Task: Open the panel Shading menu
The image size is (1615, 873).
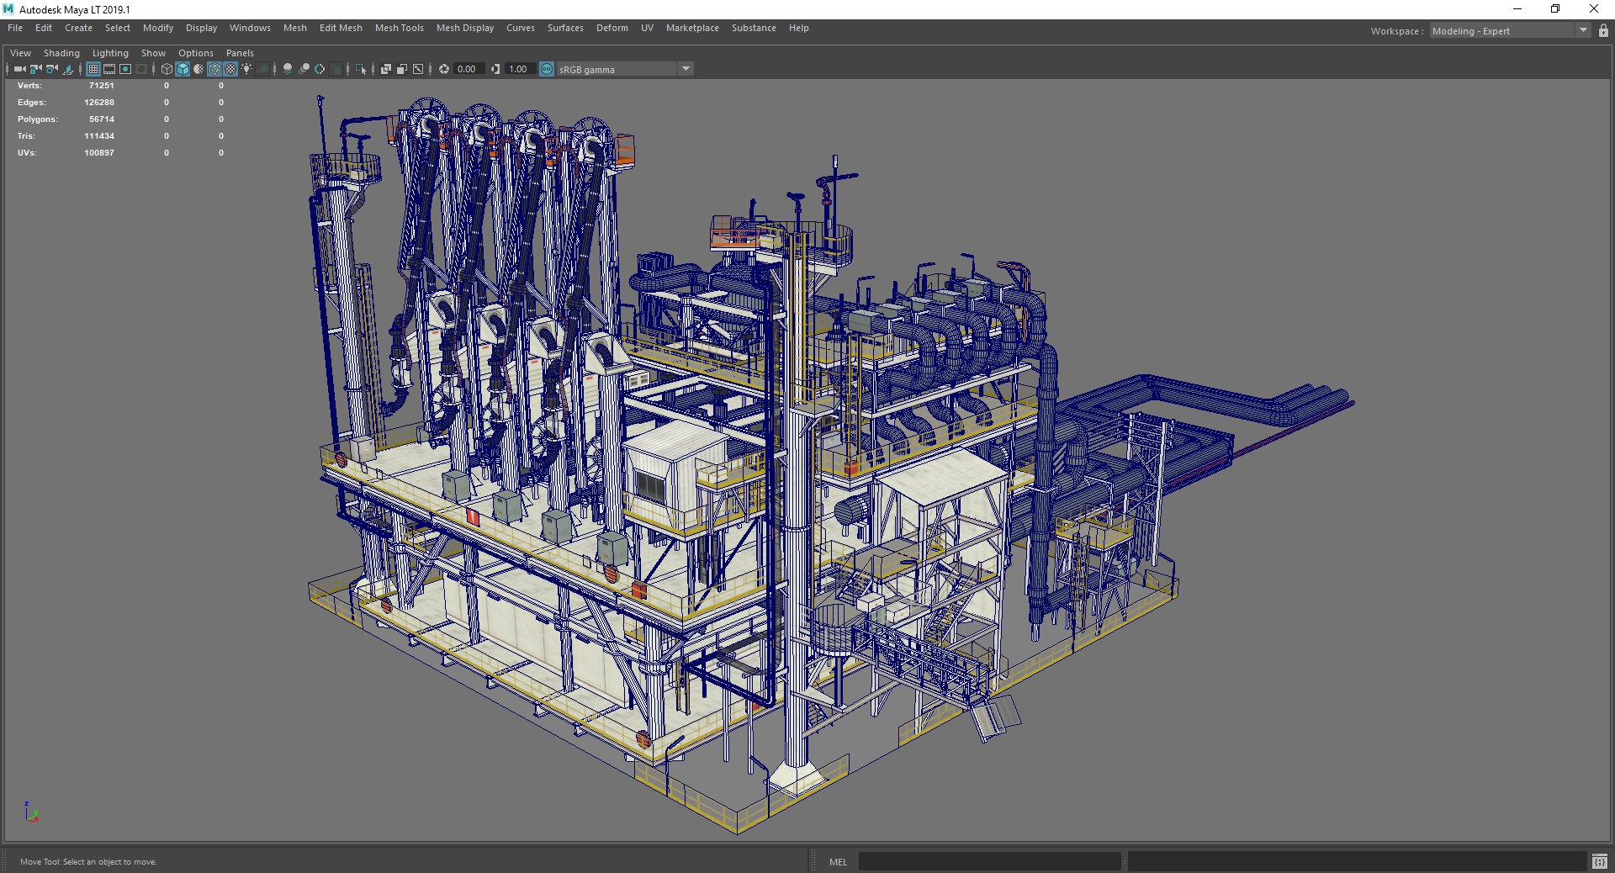Action: click(61, 53)
